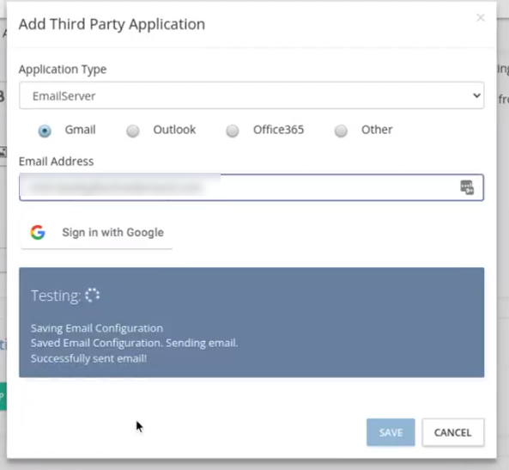Click the Outlook option text label

[174, 130]
